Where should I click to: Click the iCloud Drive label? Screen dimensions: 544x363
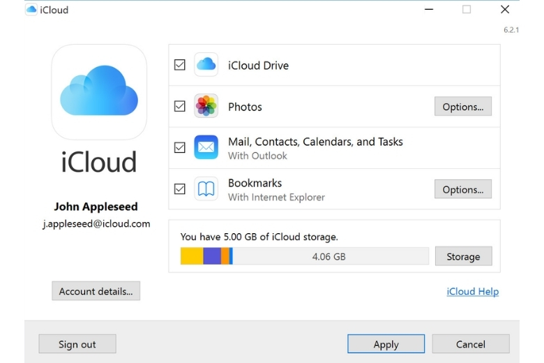coord(258,66)
